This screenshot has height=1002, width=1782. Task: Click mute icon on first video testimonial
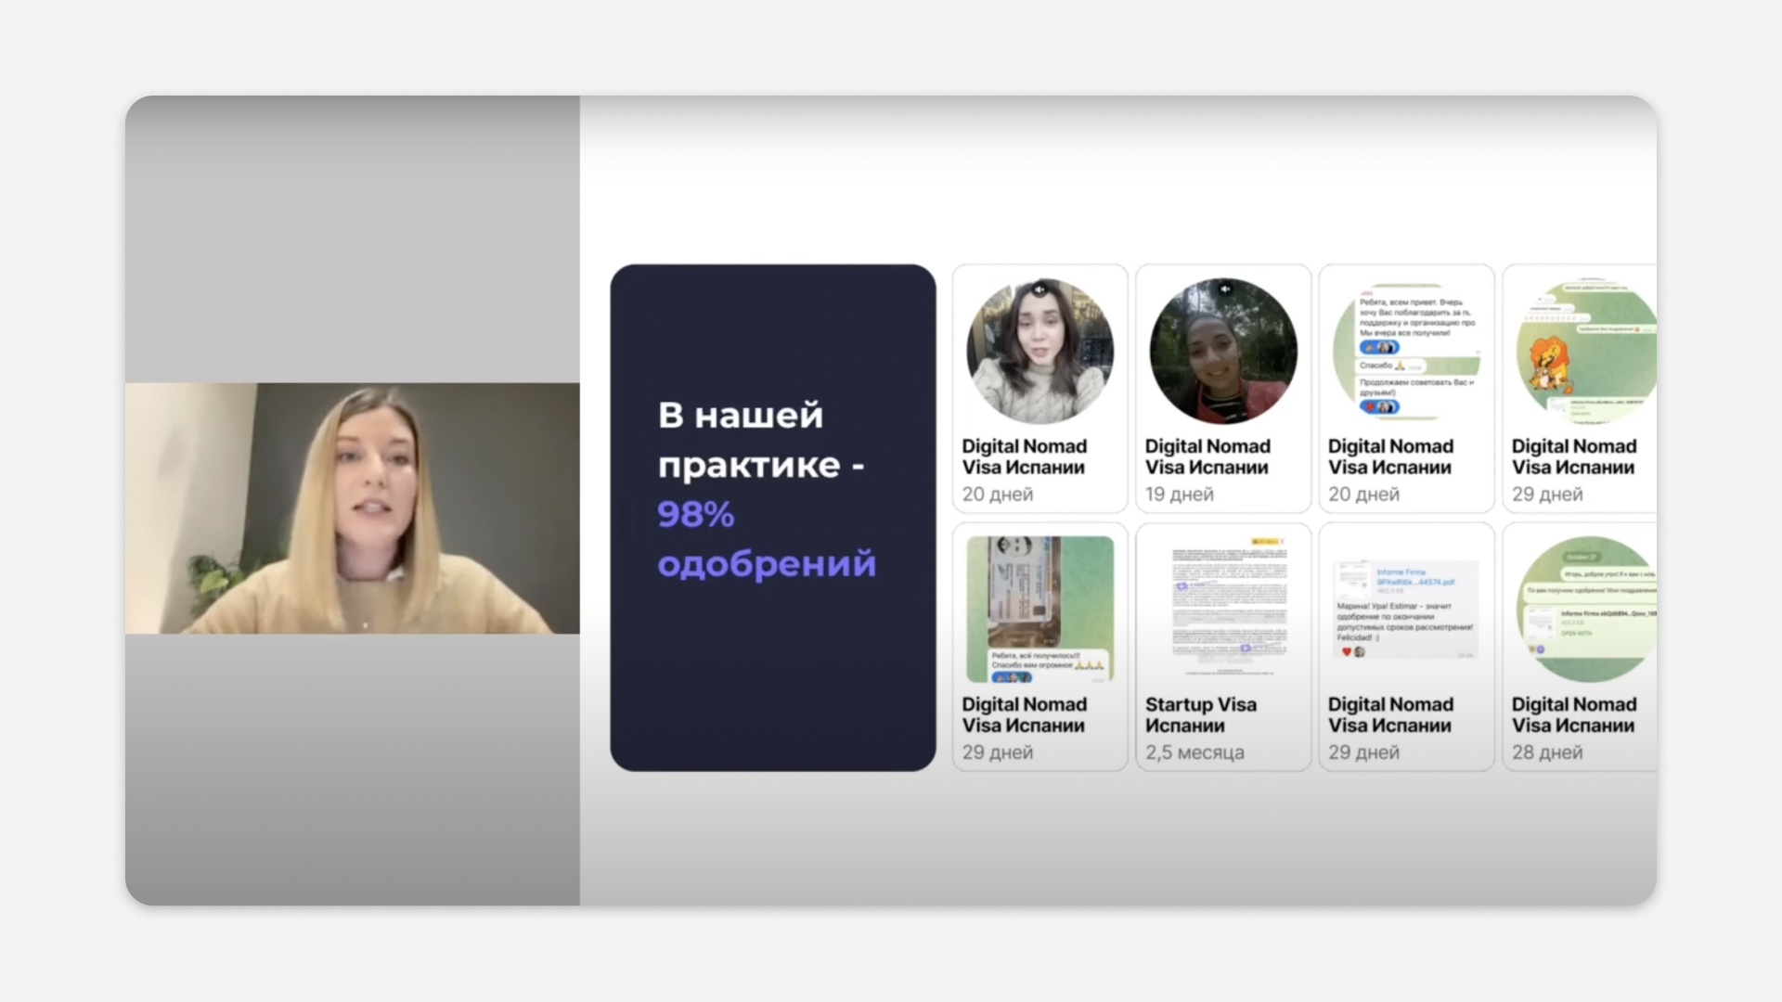[x=1039, y=289]
